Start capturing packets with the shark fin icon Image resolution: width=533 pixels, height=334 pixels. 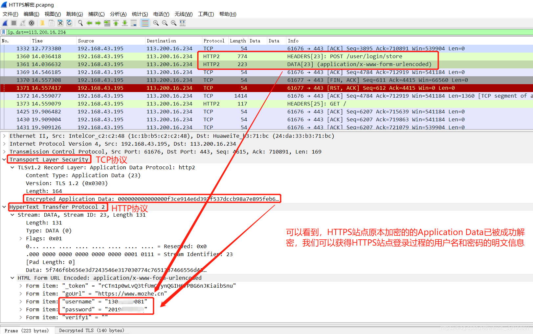[x=5, y=23]
